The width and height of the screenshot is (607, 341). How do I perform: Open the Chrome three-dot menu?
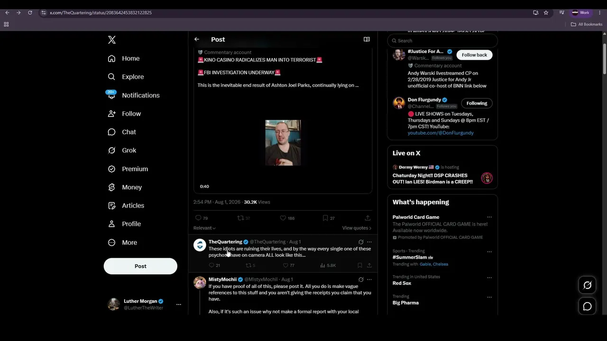599,13
